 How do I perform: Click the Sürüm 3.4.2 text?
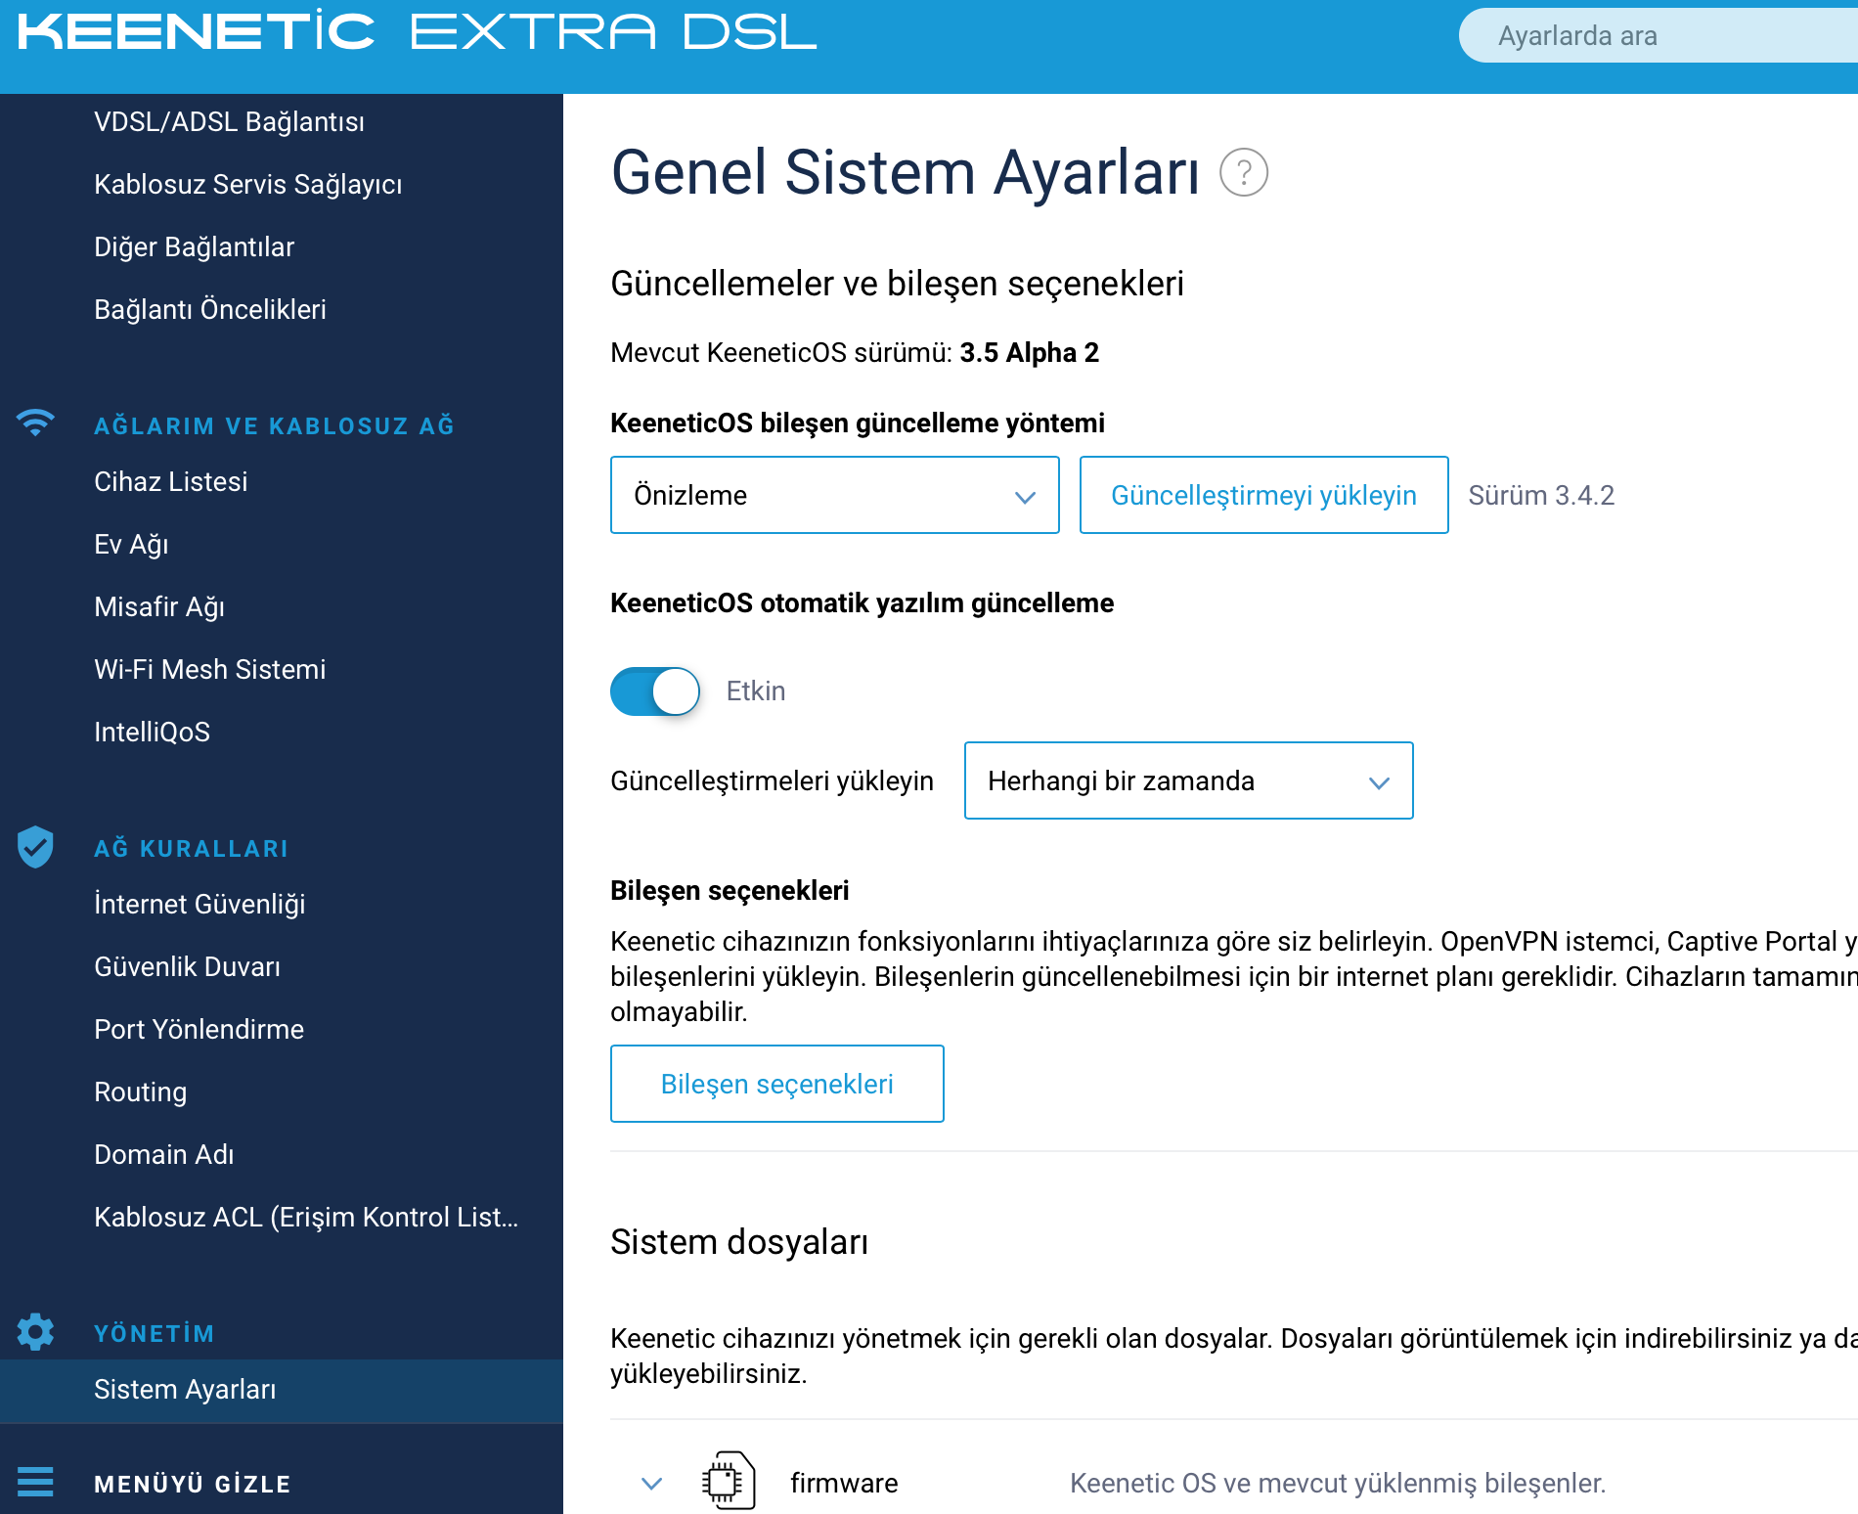(1541, 495)
